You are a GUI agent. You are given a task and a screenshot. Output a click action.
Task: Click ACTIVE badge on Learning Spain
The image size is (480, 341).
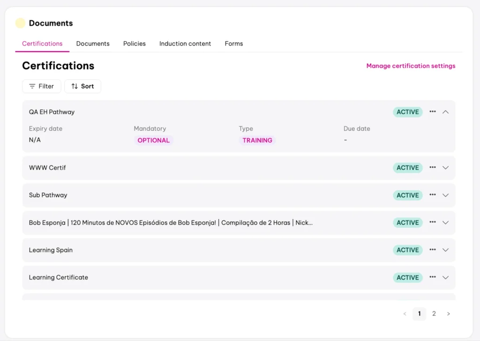click(x=408, y=250)
